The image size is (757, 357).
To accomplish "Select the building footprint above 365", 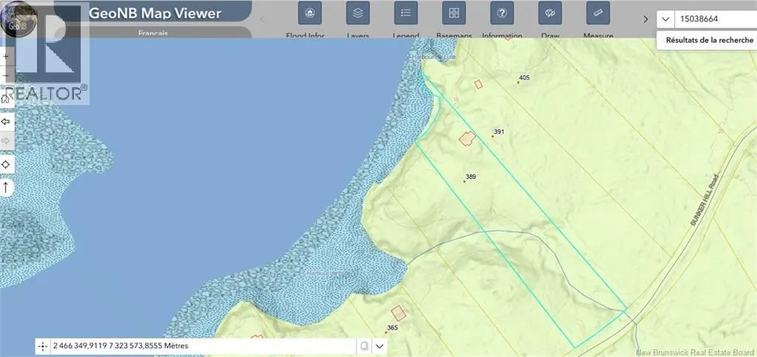I will tap(398, 313).
